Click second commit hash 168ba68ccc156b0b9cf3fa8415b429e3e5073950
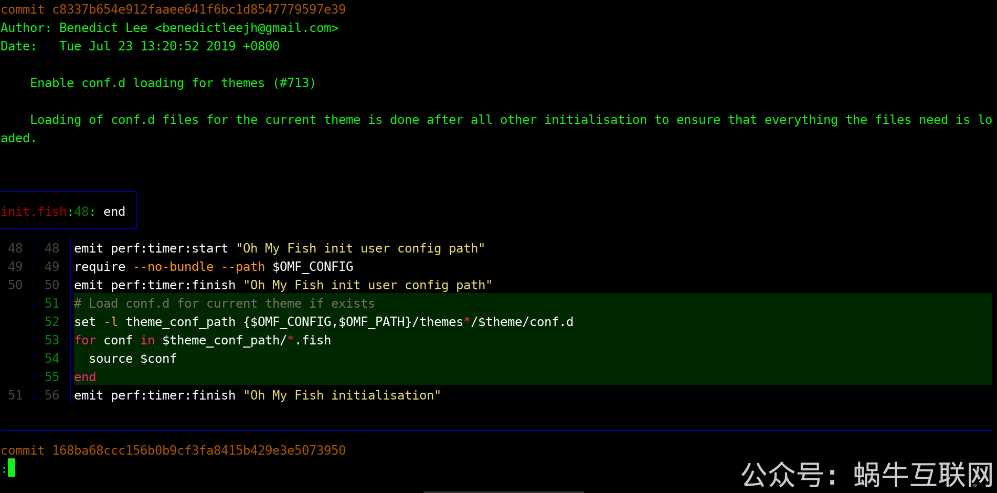Image resolution: width=997 pixels, height=493 pixels. [x=199, y=450]
